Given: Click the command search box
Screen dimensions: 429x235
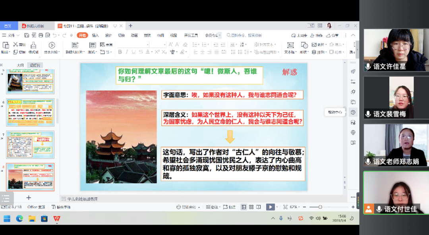Looking at the screenshot, I should pos(244,35).
